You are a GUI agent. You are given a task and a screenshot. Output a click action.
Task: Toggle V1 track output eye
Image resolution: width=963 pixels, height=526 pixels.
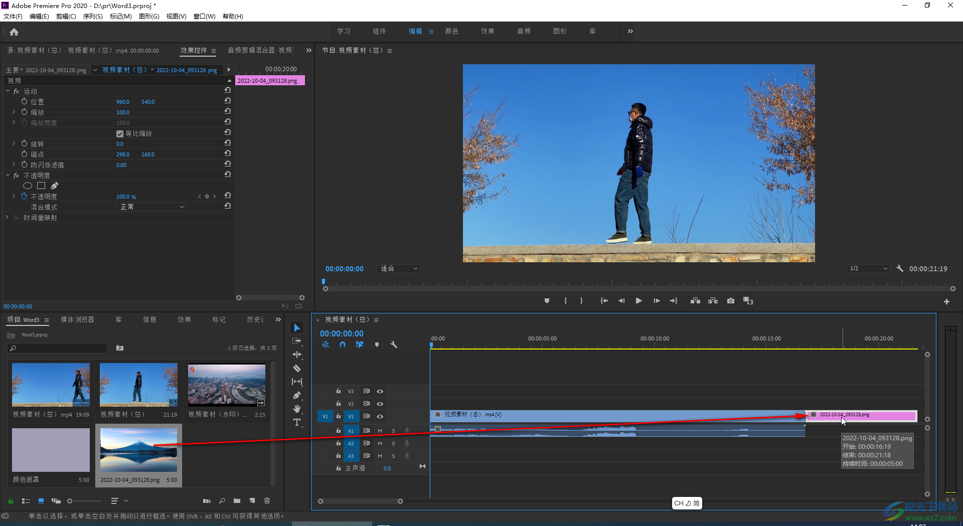[380, 416]
